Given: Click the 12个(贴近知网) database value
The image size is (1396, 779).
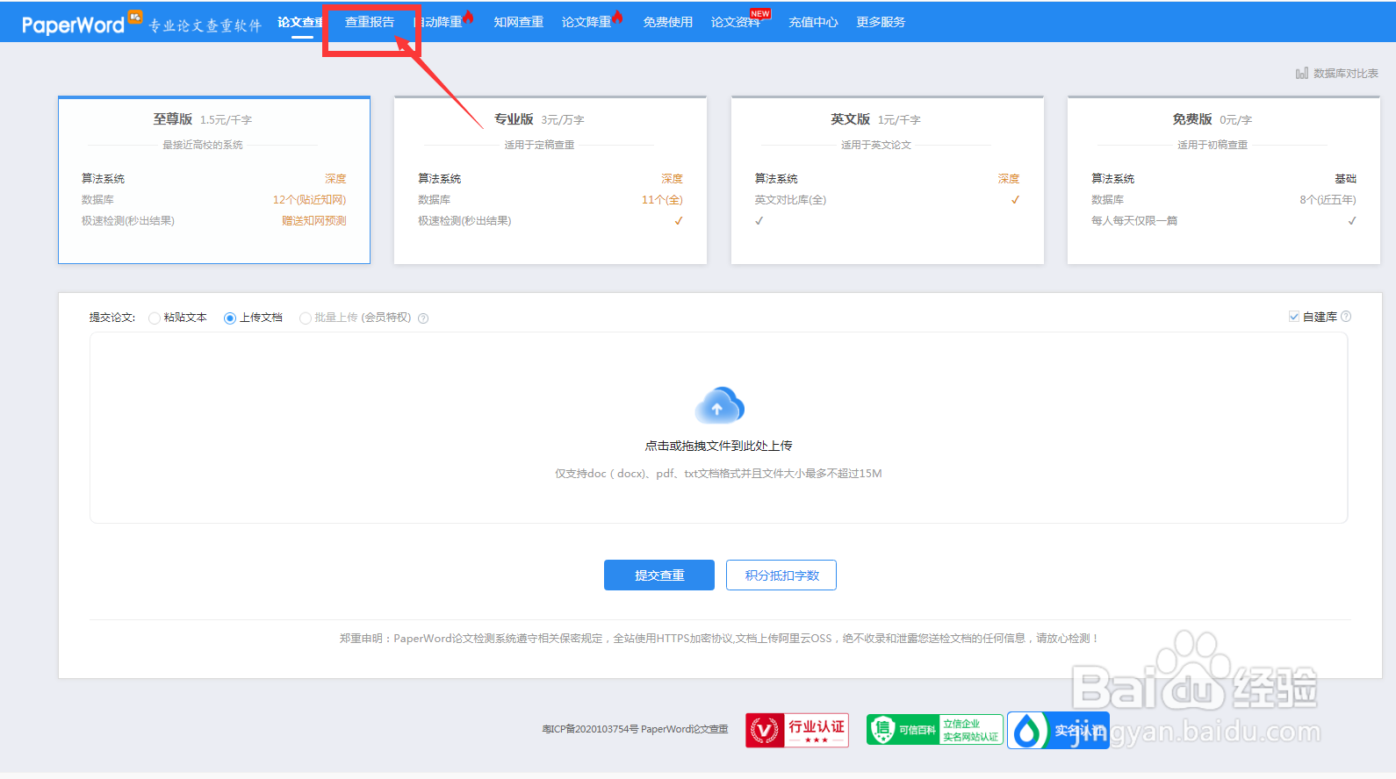Looking at the screenshot, I should (x=309, y=200).
